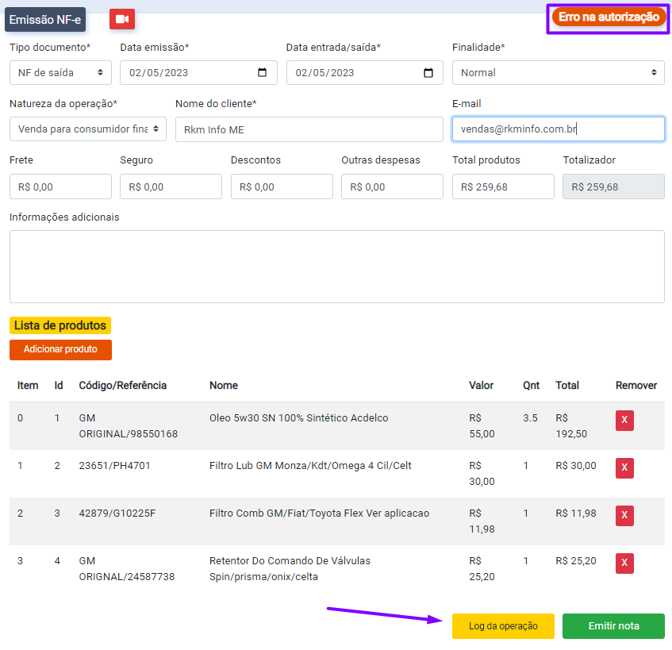
Task: Click the Outras despesas field
Action: (392, 187)
